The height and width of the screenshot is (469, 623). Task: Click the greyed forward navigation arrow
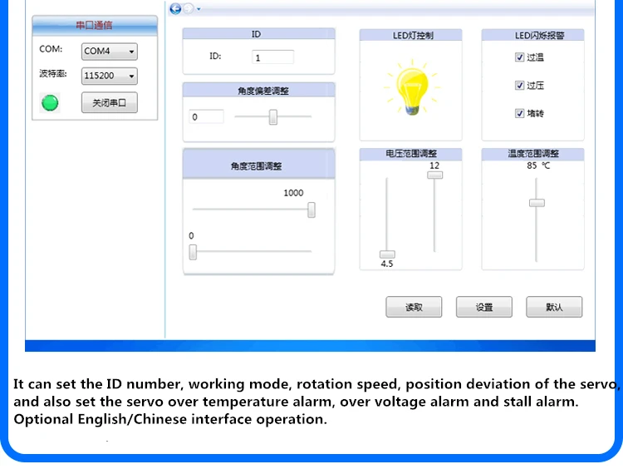pos(189,8)
